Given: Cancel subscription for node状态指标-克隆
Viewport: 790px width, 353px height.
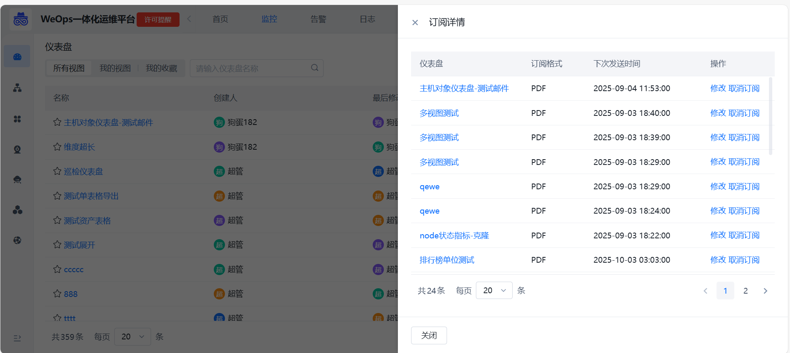Looking at the screenshot, I should pyautogui.click(x=744, y=235).
